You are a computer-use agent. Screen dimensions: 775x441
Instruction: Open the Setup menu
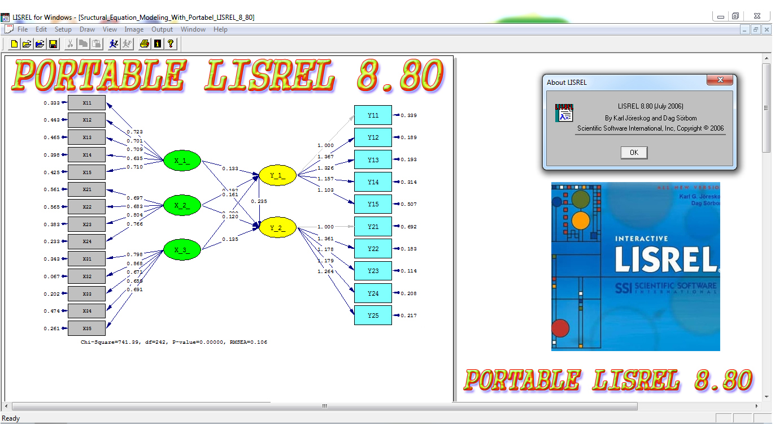pos(63,29)
